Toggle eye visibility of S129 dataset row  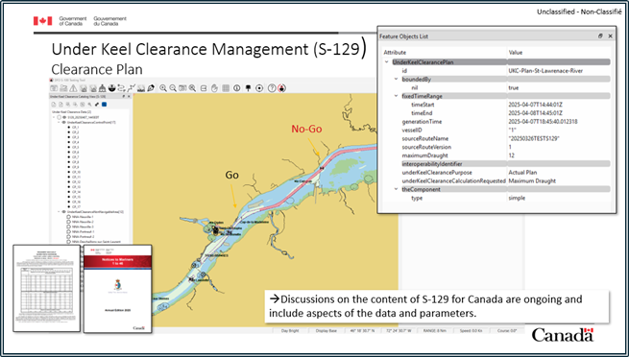click(64, 117)
